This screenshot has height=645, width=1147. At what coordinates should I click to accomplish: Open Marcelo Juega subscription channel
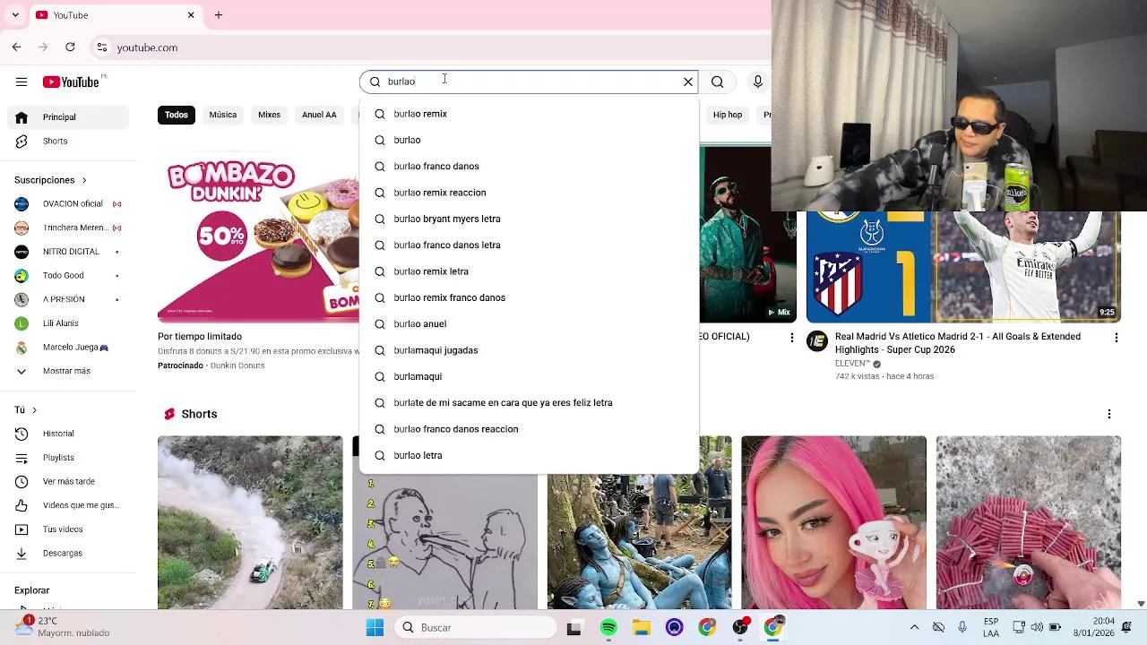point(70,347)
